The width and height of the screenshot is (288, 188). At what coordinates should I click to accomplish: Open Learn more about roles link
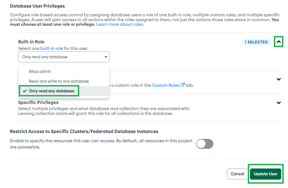pyautogui.click(x=120, y=24)
